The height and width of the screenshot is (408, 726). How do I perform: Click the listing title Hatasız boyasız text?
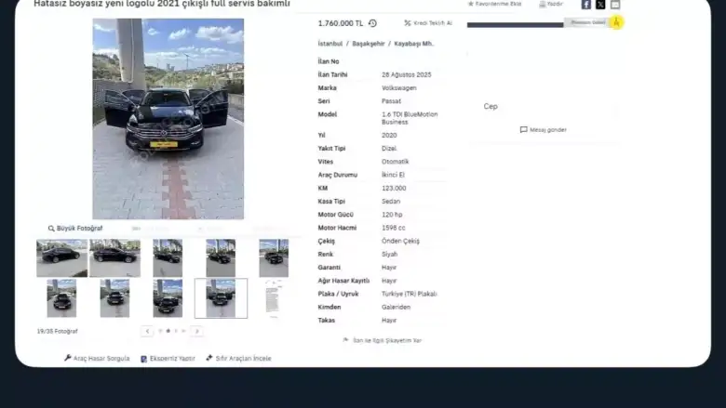click(x=162, y=4)
